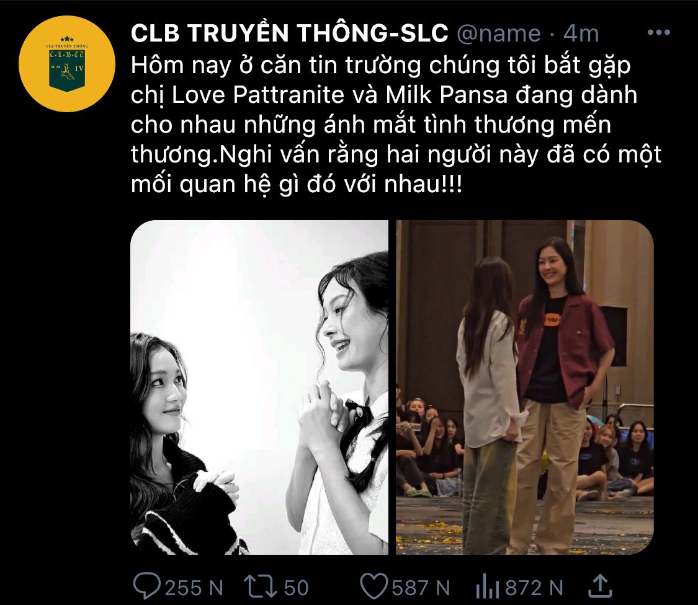This screenshot has height=605, width=698.
Task: Open the CLB TRUYỀN THÔNG-SLC display name
Action: pos(289,33)
